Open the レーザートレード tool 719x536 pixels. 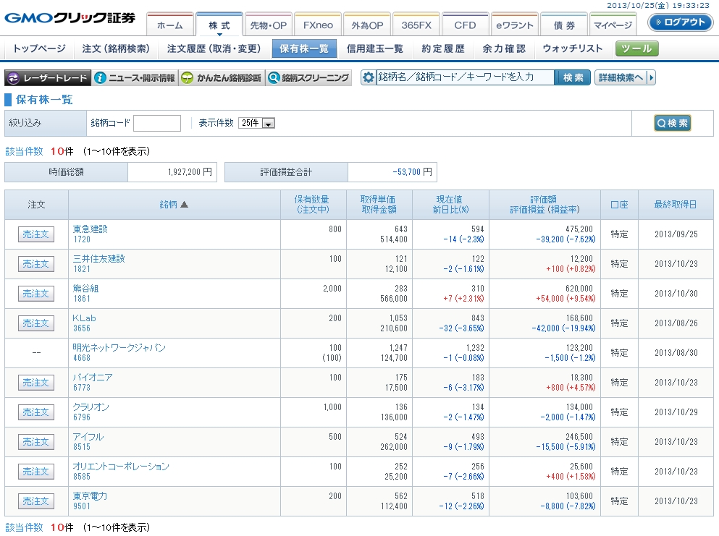coord(48,78)
